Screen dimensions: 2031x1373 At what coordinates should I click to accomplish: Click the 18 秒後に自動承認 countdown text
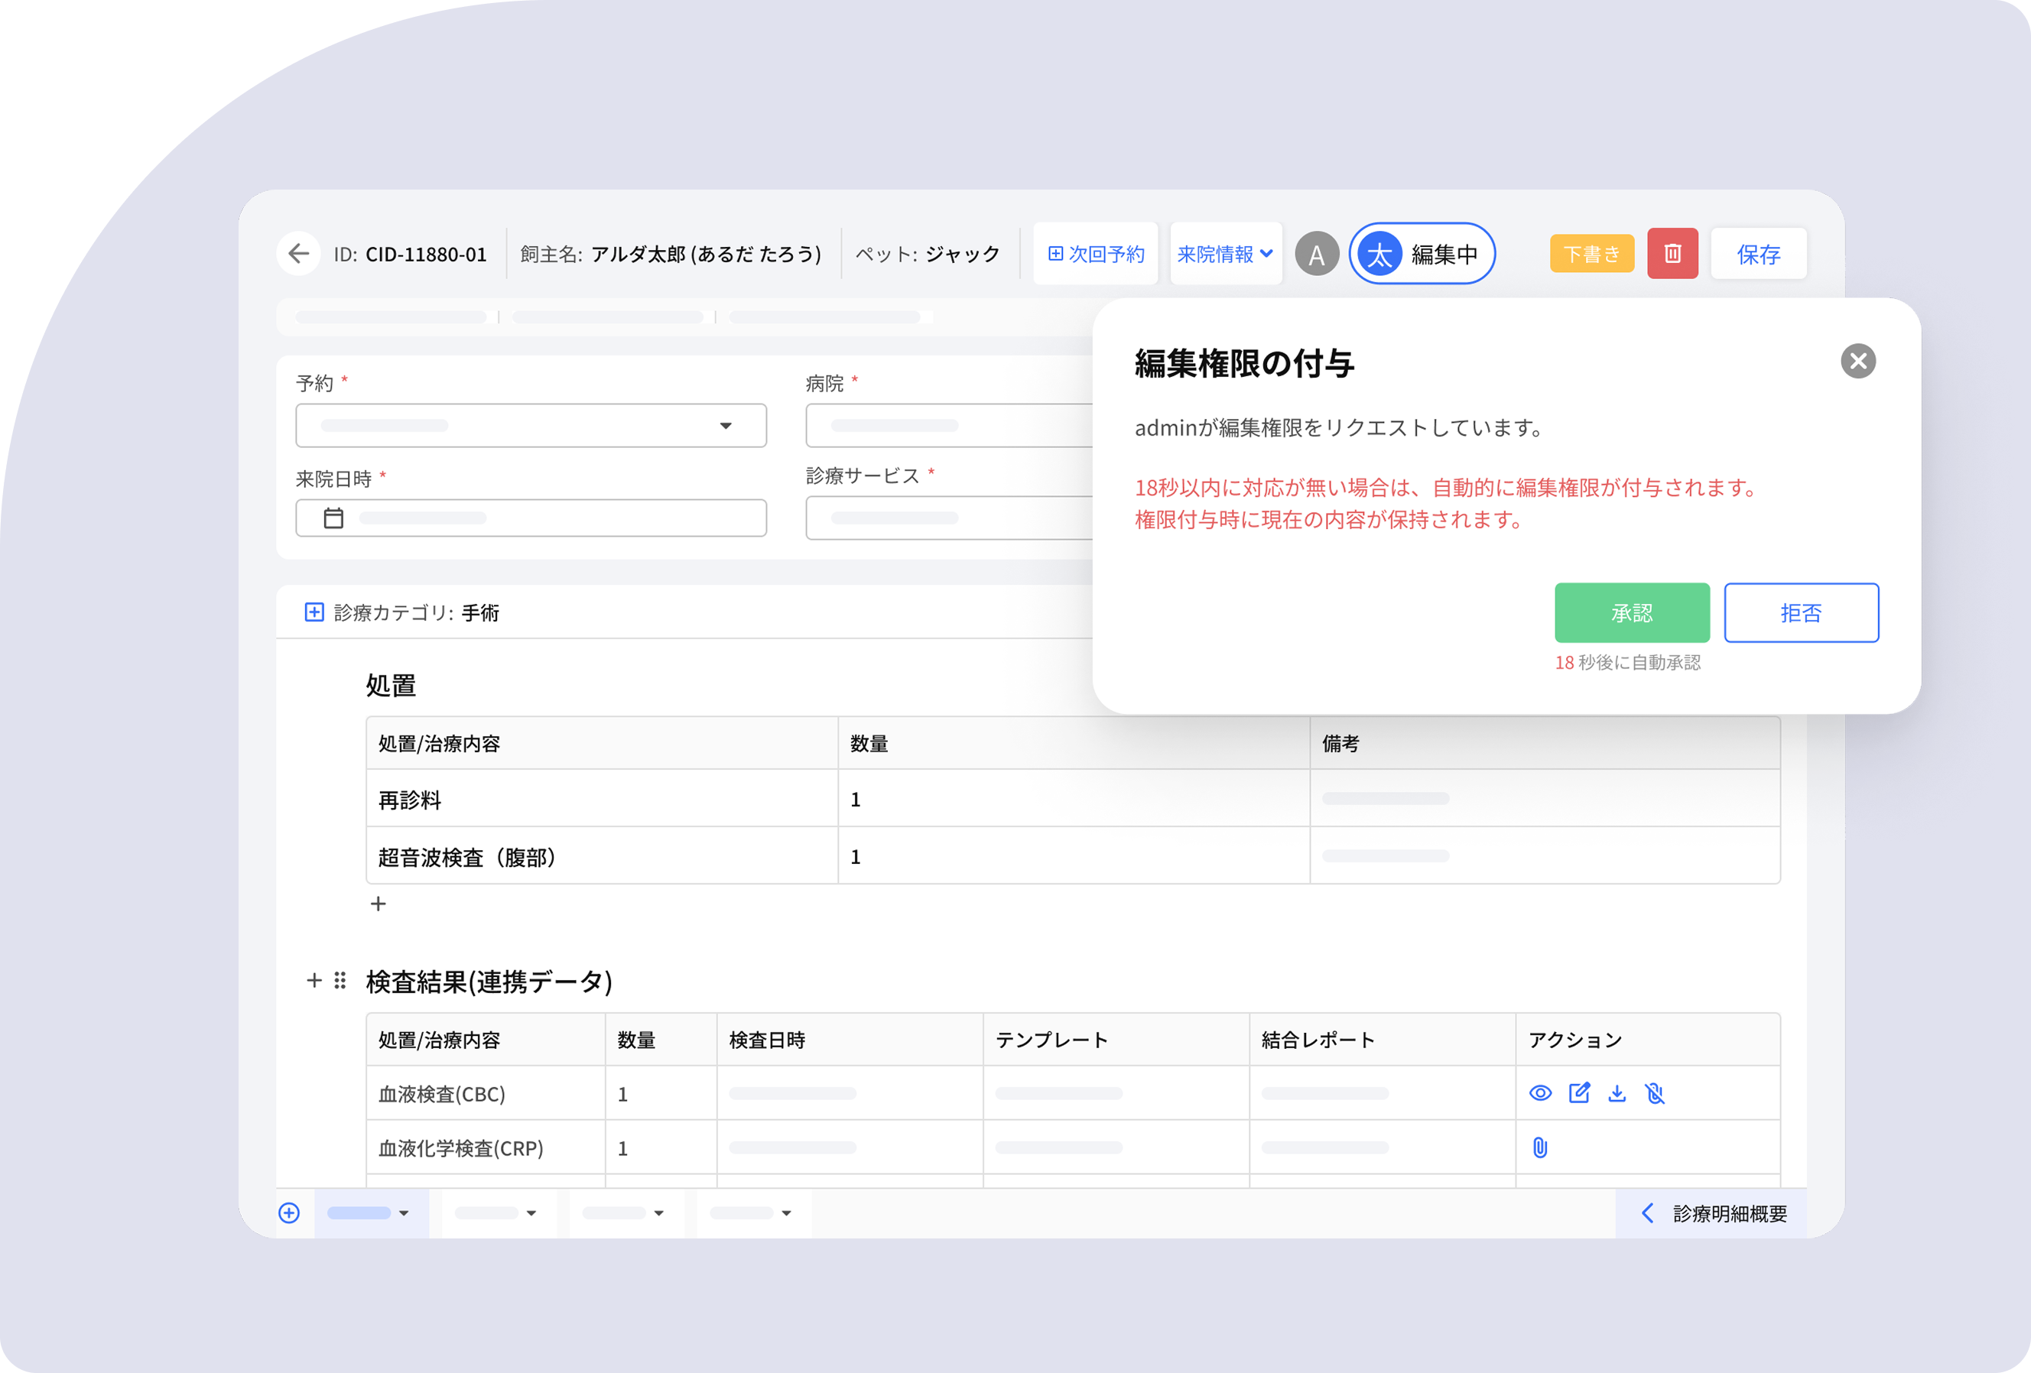pyautogui.click(x=1627, y=662)
